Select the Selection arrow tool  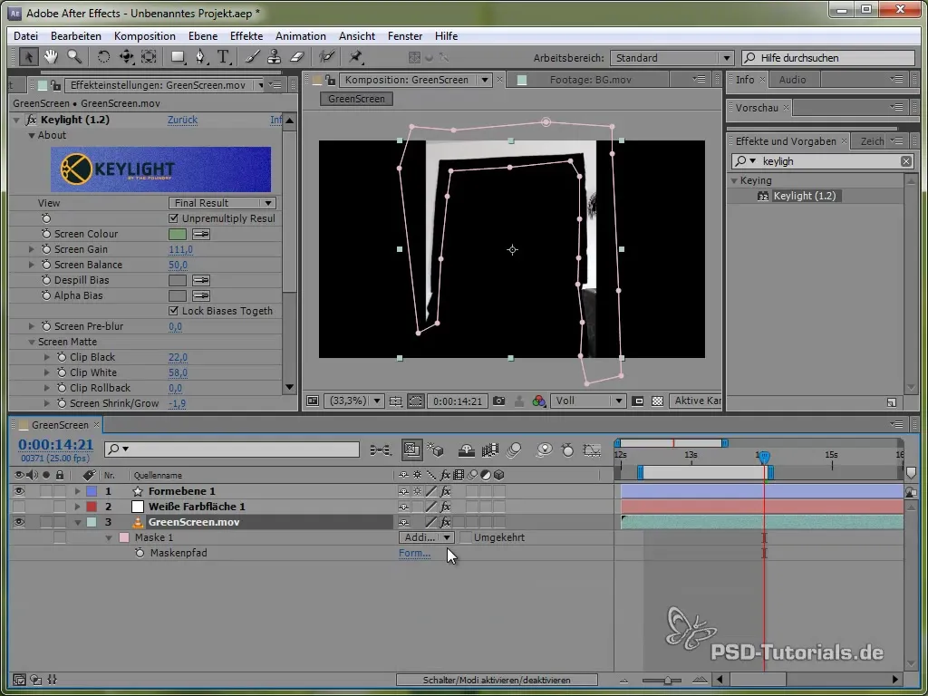tap(28, 57)
